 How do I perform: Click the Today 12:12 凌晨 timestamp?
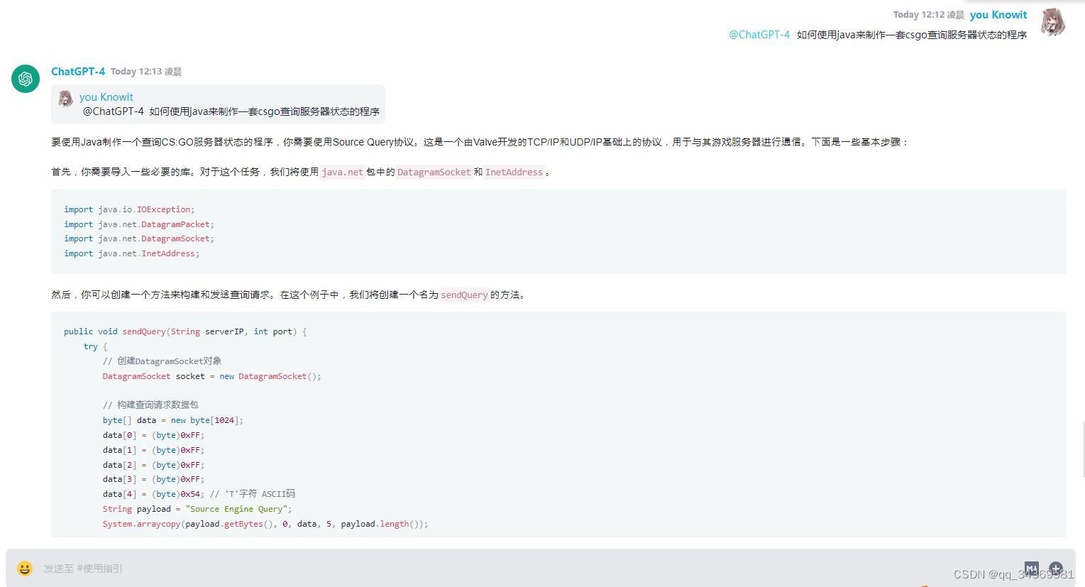tap(928, 14)
